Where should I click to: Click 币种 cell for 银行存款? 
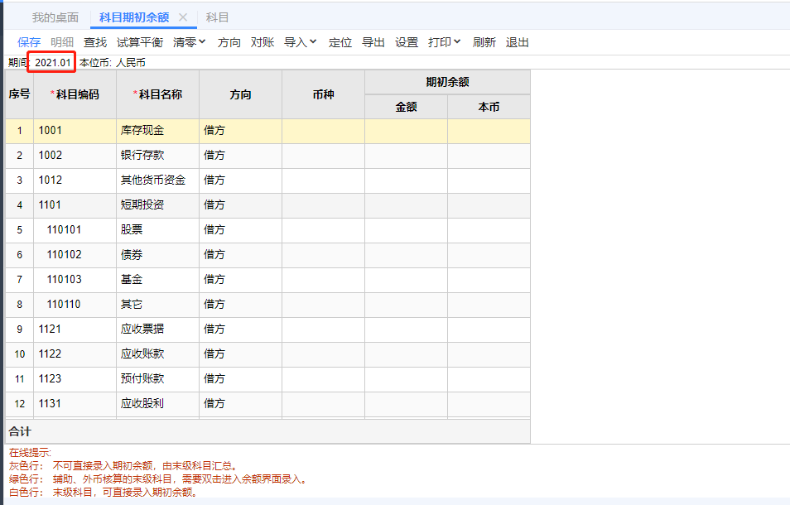pos(323,156)
